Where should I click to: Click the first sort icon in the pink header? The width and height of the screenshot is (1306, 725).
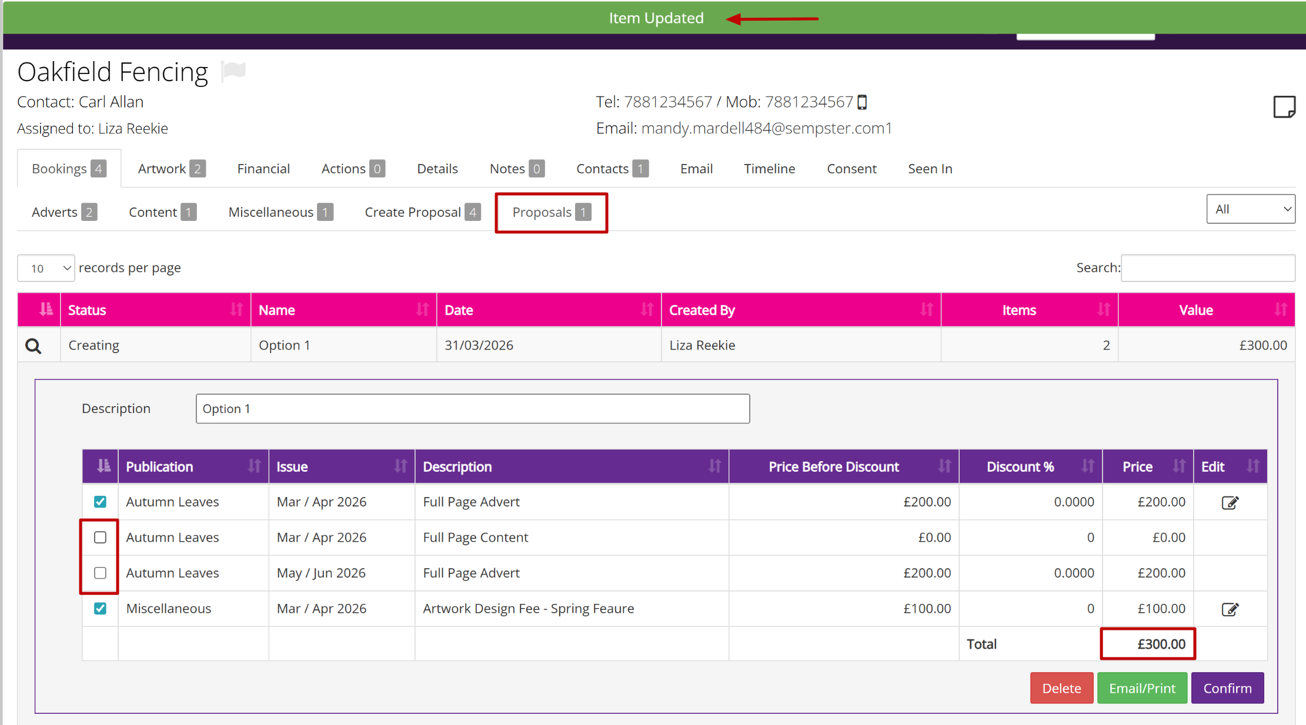click(46, 309)
